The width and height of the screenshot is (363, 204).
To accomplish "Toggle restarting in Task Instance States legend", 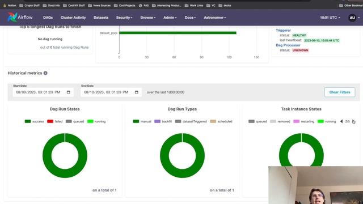I will [304, 121].
